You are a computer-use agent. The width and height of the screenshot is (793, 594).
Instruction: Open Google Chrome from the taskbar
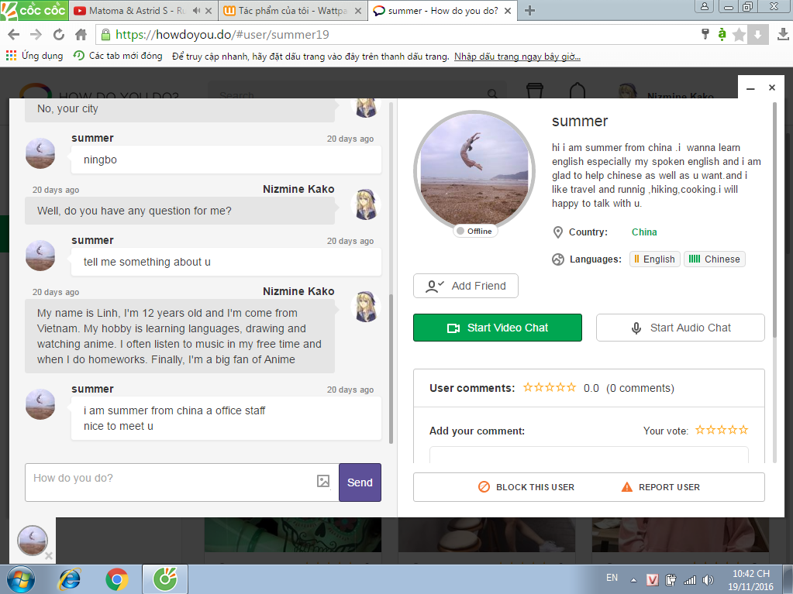[117, 579]
